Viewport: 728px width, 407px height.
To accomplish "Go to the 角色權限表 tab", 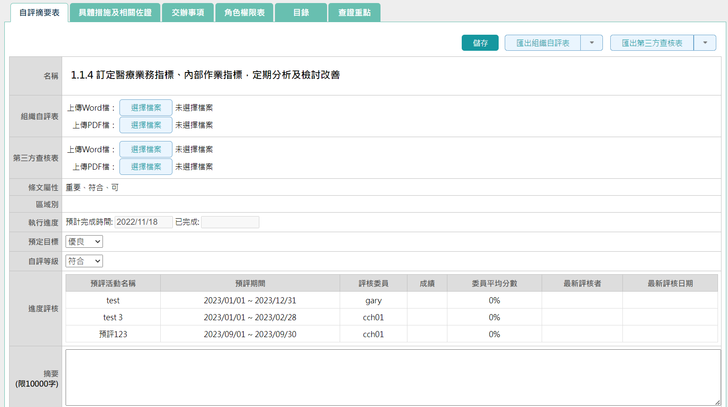I will pyautogui.click(x=244, y=13).
